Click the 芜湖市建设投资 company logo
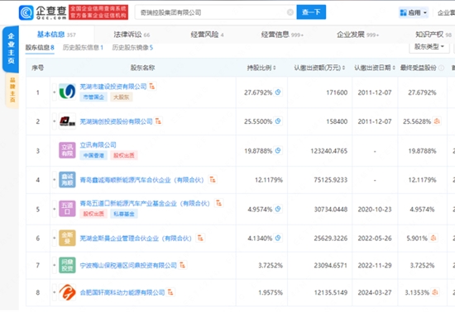 67,92
